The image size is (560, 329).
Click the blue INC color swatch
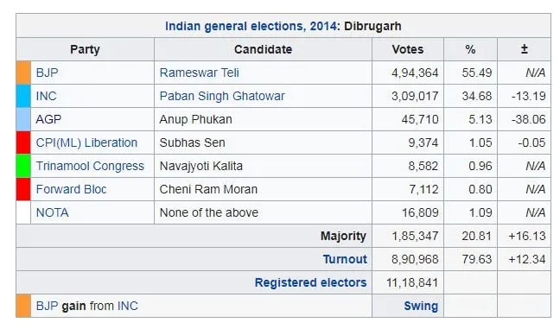pyautogui.click(x=23, y=96)
